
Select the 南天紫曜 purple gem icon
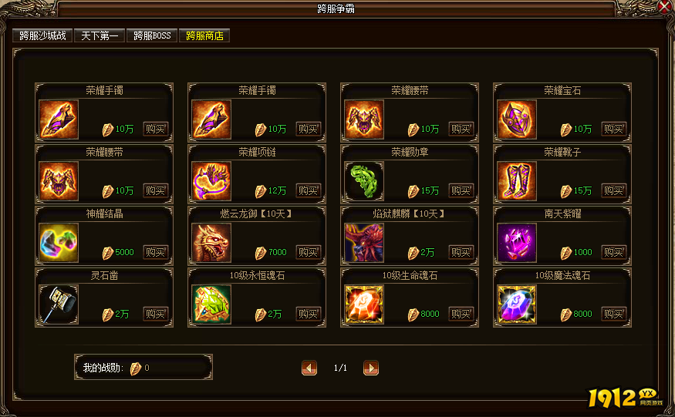(517, 243)
